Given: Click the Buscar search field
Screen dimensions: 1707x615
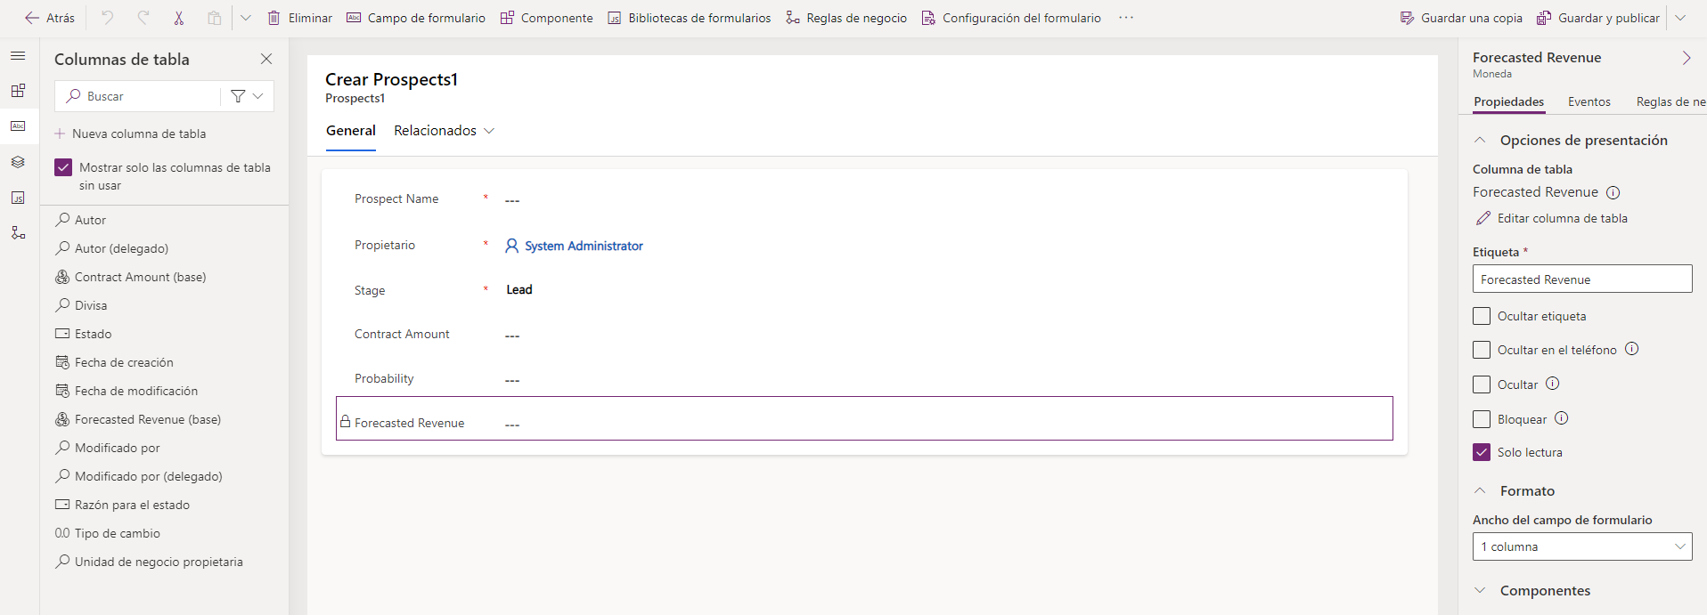Looking at the screenshot, I should point(138,96).
